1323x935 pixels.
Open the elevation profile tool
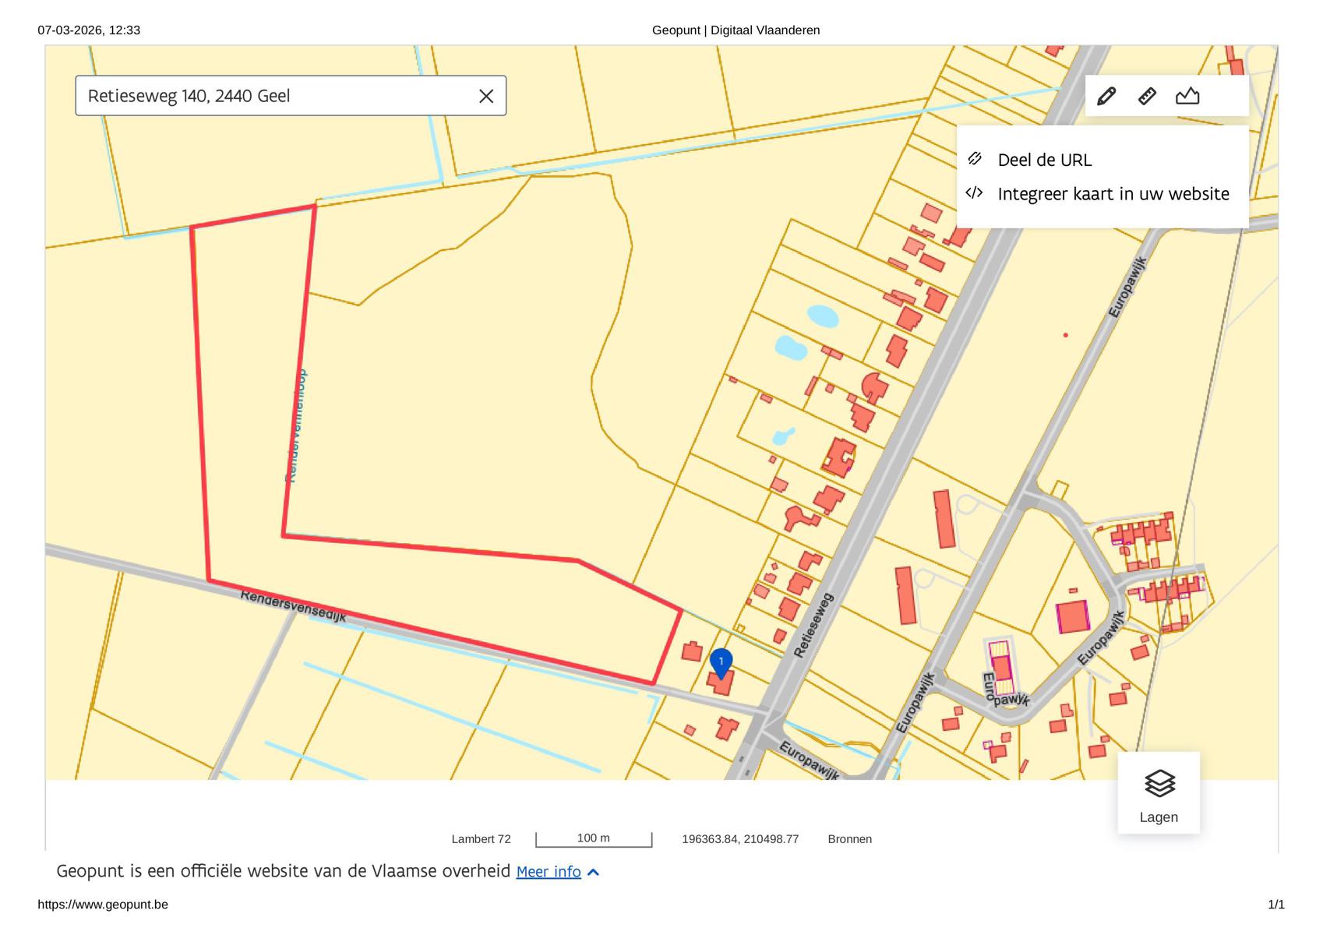click(1187, 96)
